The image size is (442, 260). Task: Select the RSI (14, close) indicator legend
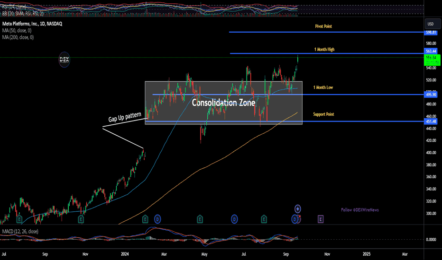[14, 7]
